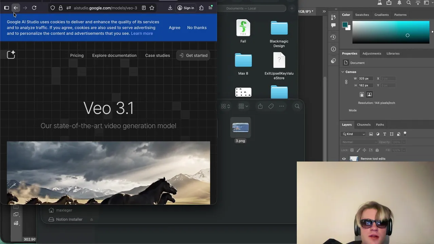This screenshot has width=434, height=244.
Task: Click the foreground color swatch
Action: tap(345, 24)
